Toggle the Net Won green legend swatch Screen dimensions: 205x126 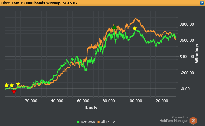[x=78, y=122]
